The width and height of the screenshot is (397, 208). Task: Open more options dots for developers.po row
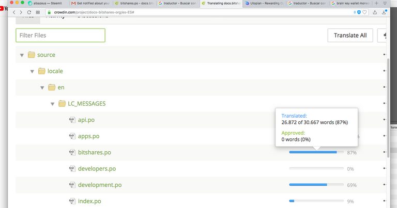(x=385, y=168)
